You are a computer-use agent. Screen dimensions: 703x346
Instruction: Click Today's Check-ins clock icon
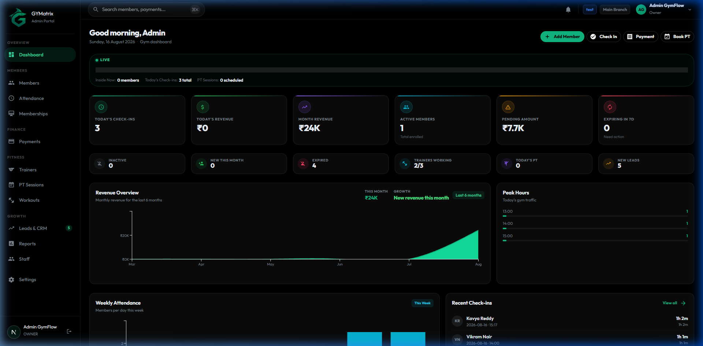point(101,107)
